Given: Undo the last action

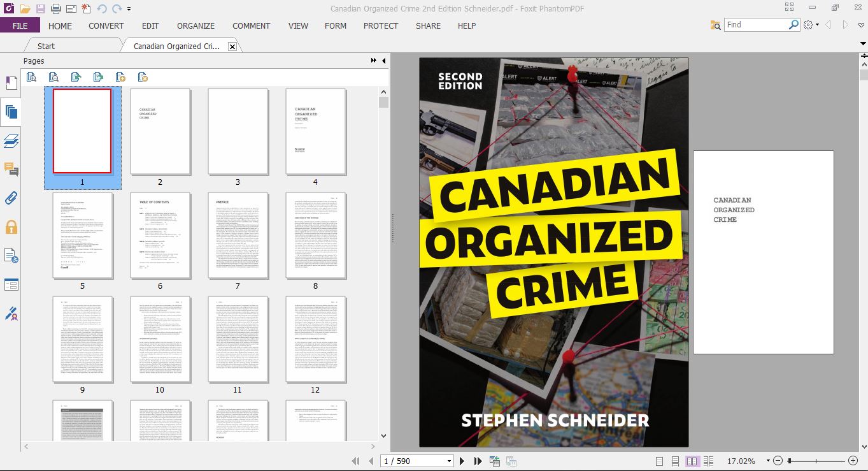Looking at the screenshot, I should (102, 9).
